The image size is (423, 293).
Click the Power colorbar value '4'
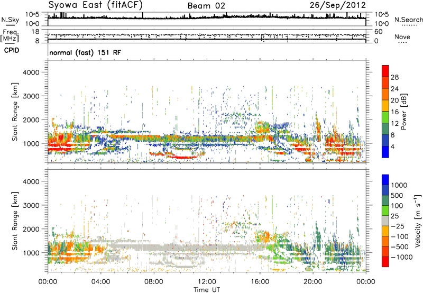(x=392, y=146)
